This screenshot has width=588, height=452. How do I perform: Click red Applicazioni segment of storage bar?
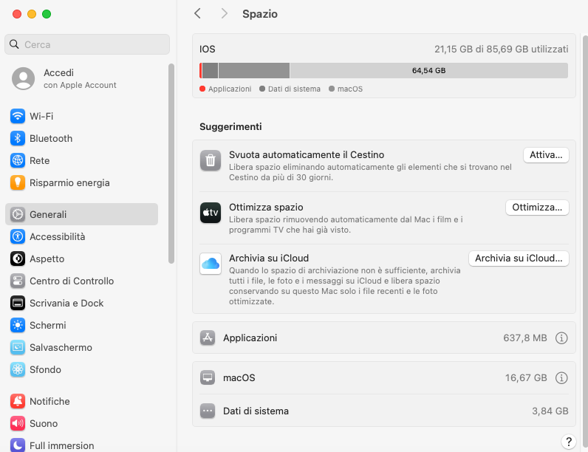coord(201,70)
